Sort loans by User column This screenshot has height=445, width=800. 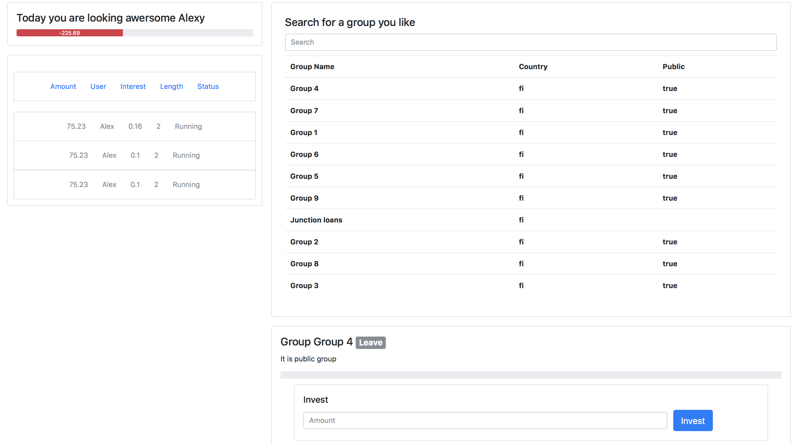[x=98, y=86]
